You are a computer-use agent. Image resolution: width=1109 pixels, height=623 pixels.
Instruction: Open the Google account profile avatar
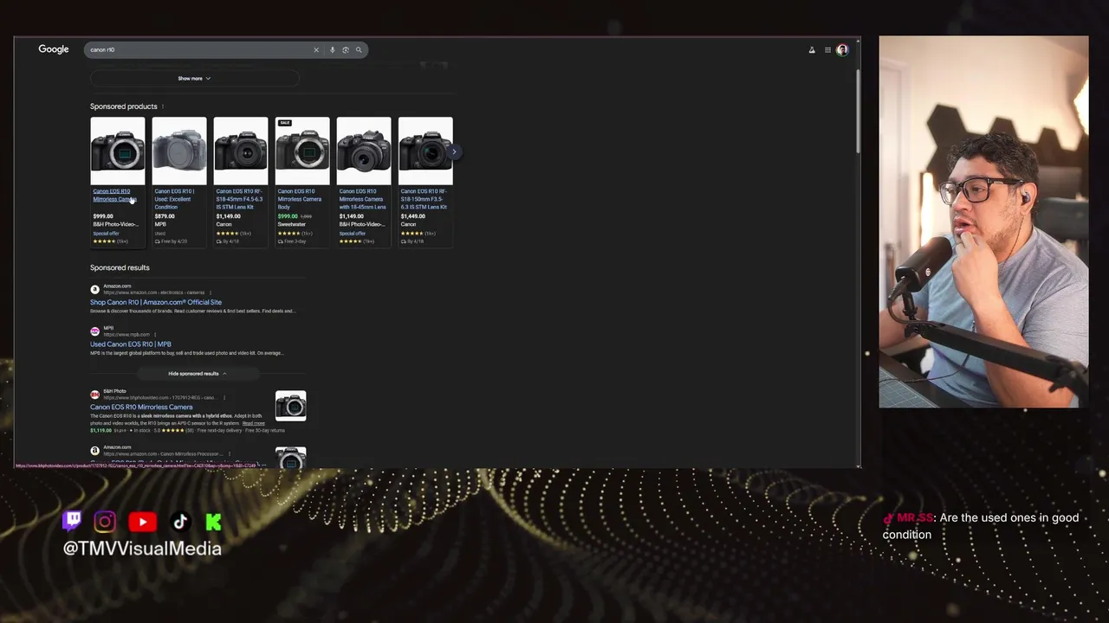(x=842, y=50)
